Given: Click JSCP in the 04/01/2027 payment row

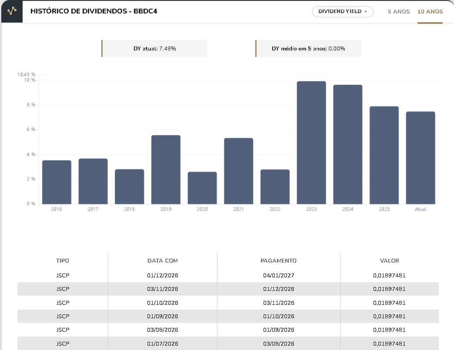Looking at the screenshot, I should coord(63,275).
